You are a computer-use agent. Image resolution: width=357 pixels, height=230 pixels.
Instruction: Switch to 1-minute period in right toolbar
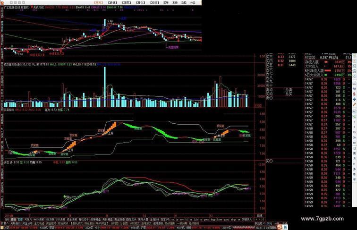[x=354, y=121]
